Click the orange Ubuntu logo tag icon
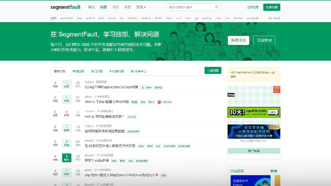 159,102
